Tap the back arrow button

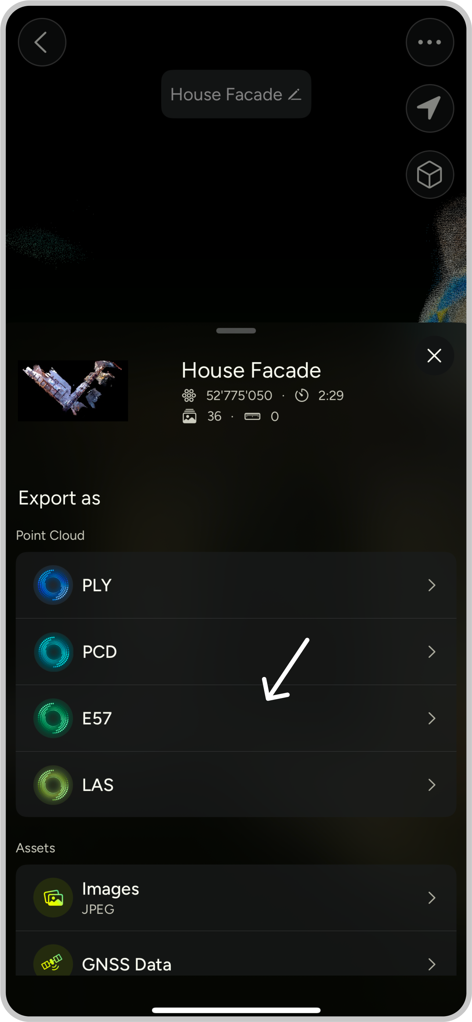point(42,42)
